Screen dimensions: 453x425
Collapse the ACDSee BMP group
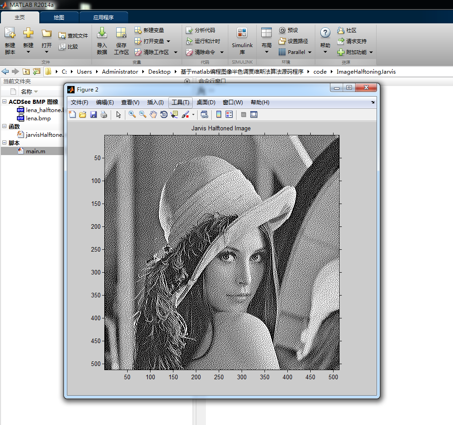point(4,102)
